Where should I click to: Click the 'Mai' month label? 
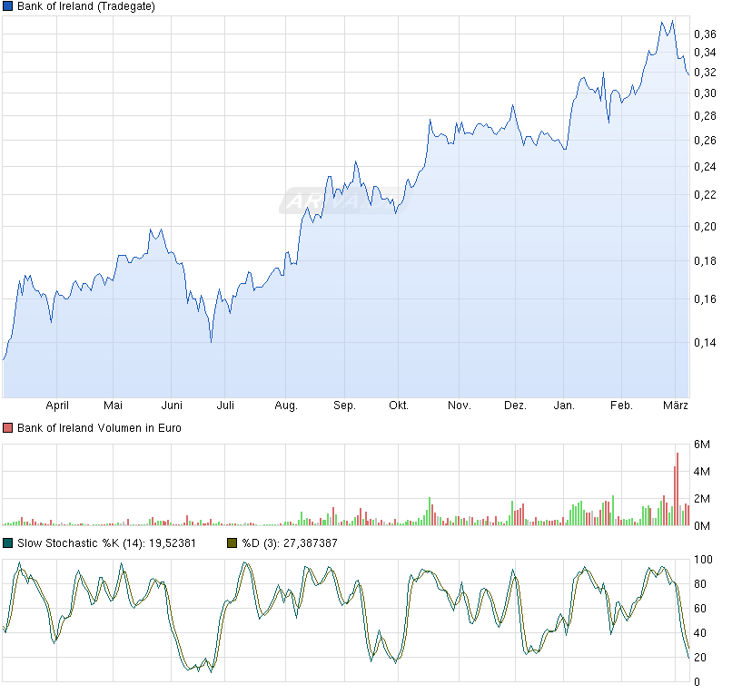click(x=114, y=406)
